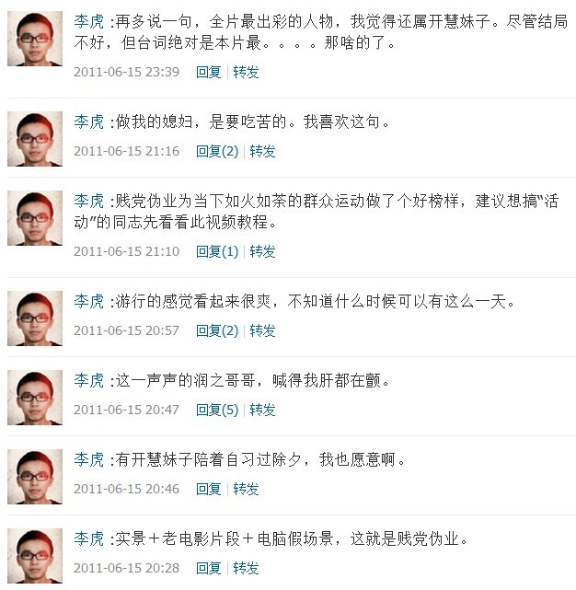Click 转发 under the 20:47 post

pyautogui.click(x=262, y=410)
